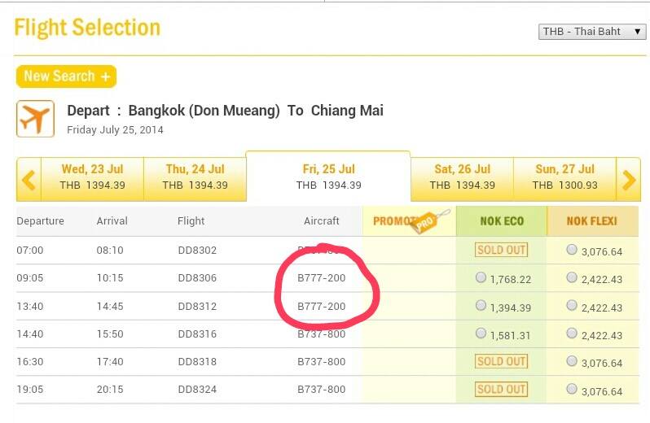The width and height of the screenshot is (650, 423).
Task: Select the Wed, 23 Jul date tab
Action: 92,177
